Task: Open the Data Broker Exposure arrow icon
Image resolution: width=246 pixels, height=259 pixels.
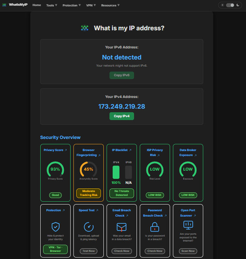Action: (x=195, y=155)
